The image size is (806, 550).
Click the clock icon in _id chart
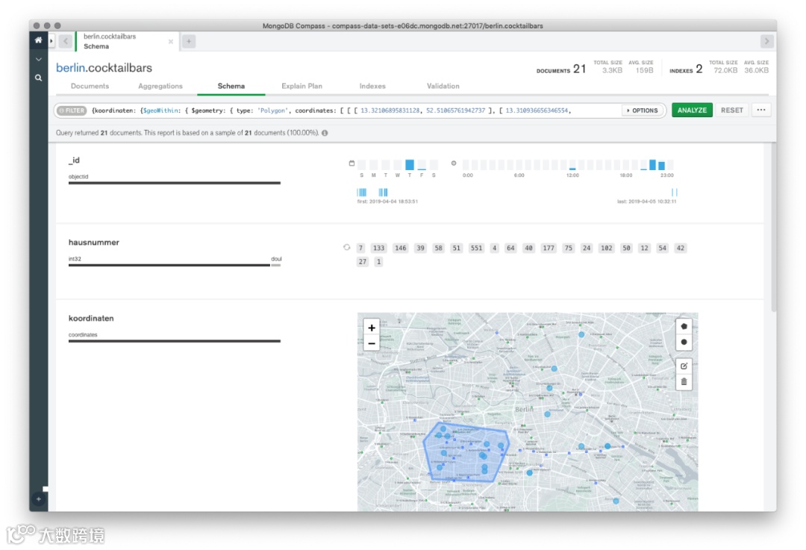coord(454,163)
